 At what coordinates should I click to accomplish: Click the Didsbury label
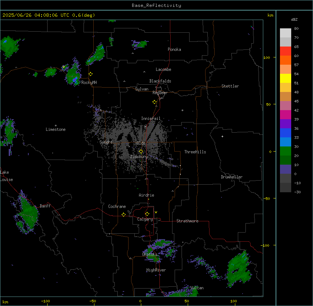coord(139,157)
